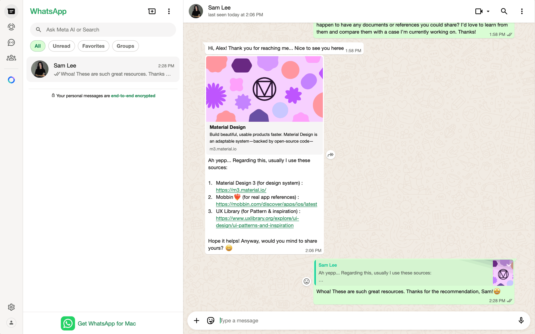Open the https://m3.material.io/ link
Viewport: 535px width, 334px height.
241,190
